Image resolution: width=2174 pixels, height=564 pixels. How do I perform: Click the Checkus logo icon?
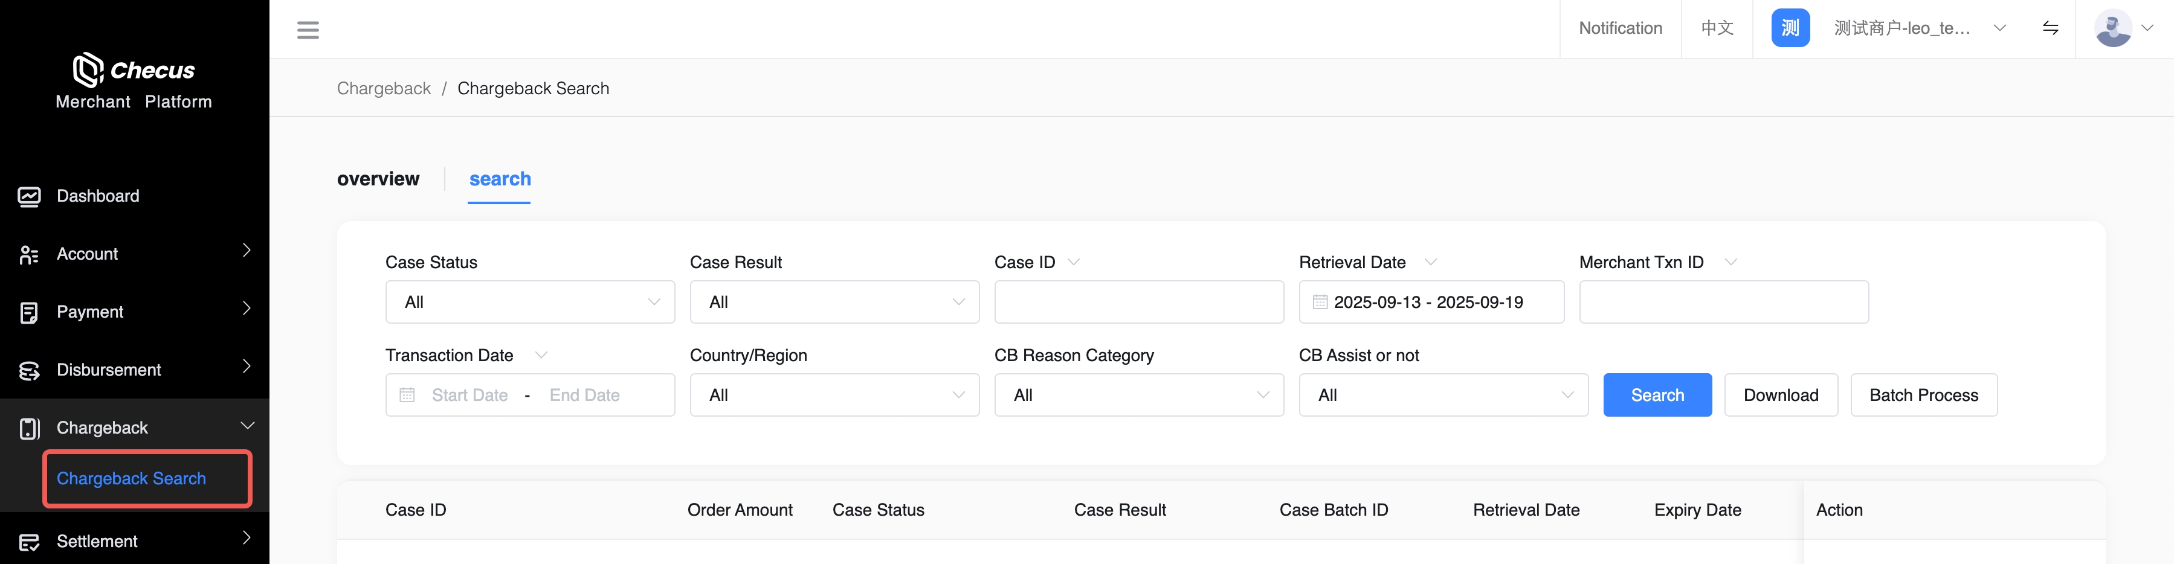point(88,70)
